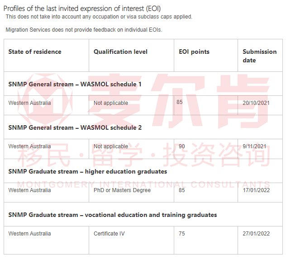This screenshot has width=286, height=259.
Task: Click the 'SNMP Graduate stream – higher education graduates' heading
Action: tap(87, 172)
